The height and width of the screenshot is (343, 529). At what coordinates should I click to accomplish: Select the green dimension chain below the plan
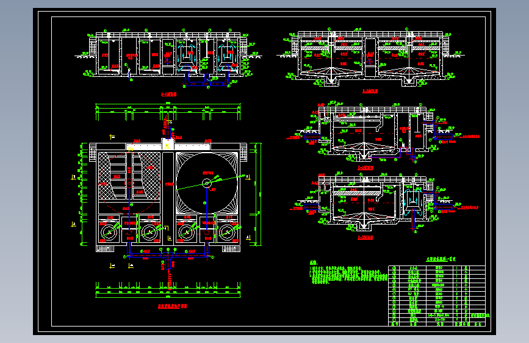click(168, 291)
